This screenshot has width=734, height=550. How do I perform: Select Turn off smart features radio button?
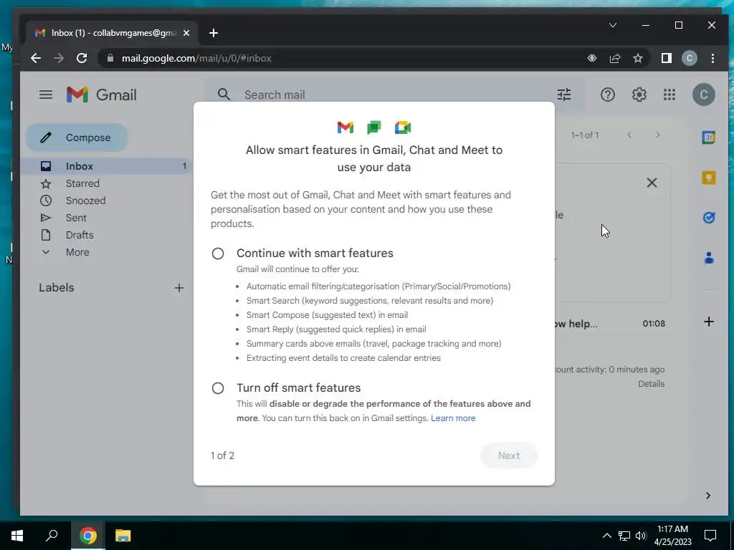point(218,388)
